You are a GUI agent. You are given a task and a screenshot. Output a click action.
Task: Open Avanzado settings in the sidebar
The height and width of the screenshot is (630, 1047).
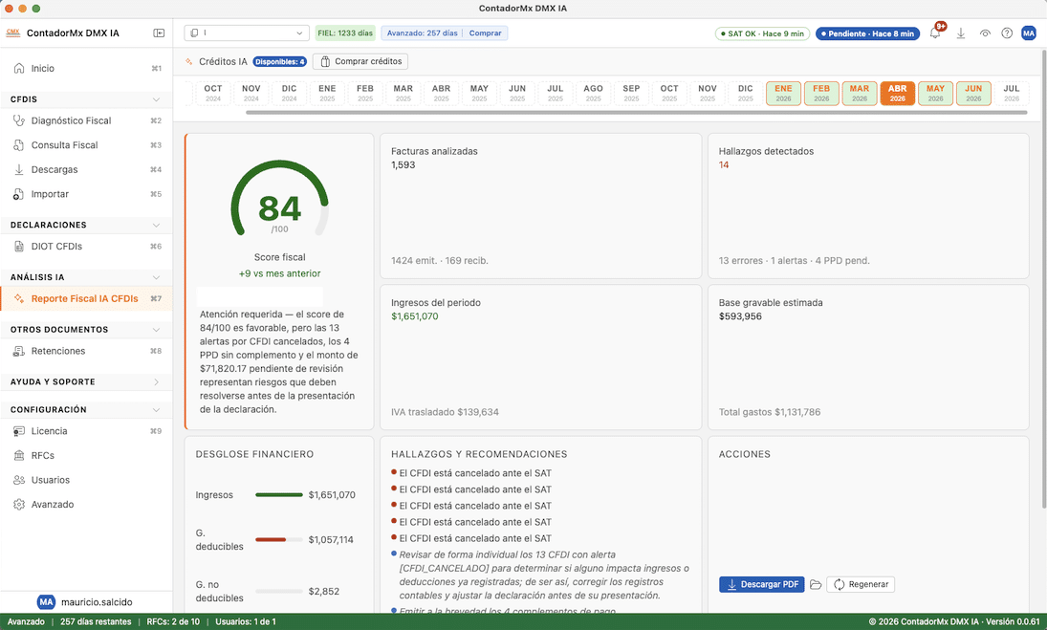tap(86, 505)
